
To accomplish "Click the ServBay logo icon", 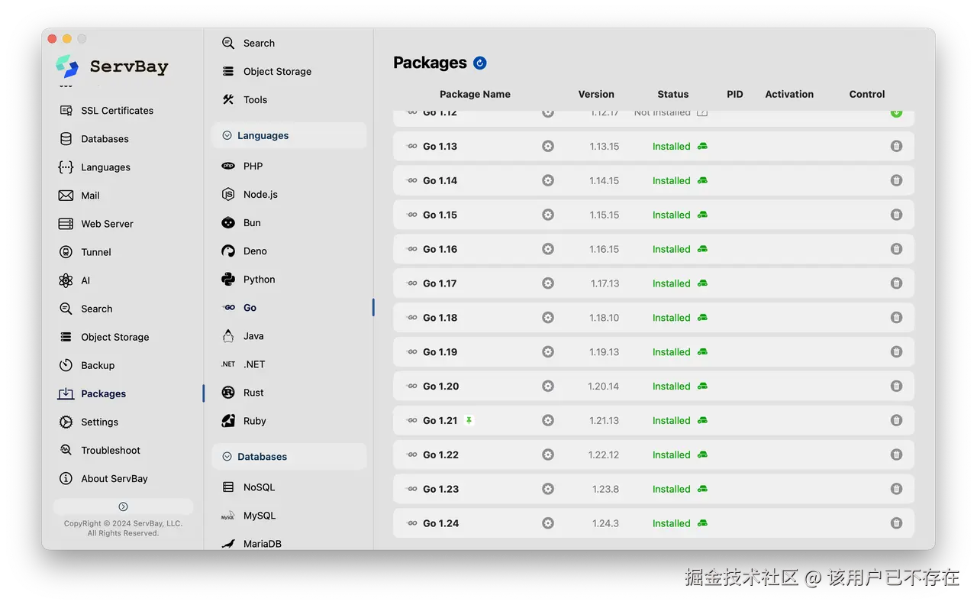I will pos(67,66).
